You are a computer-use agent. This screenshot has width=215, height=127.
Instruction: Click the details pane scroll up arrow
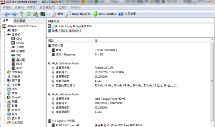(x=212, y=40)
